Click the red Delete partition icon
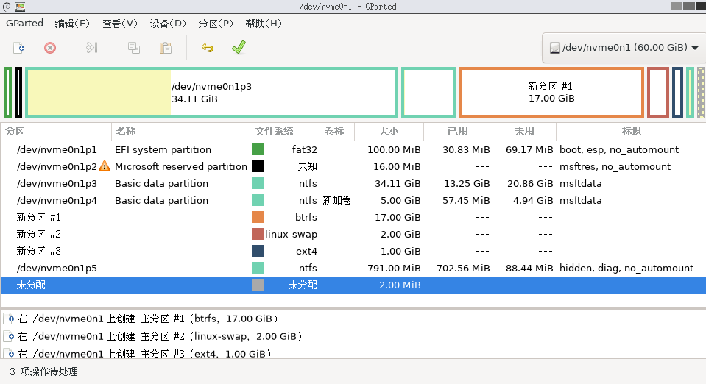 (x=50, y=48)
